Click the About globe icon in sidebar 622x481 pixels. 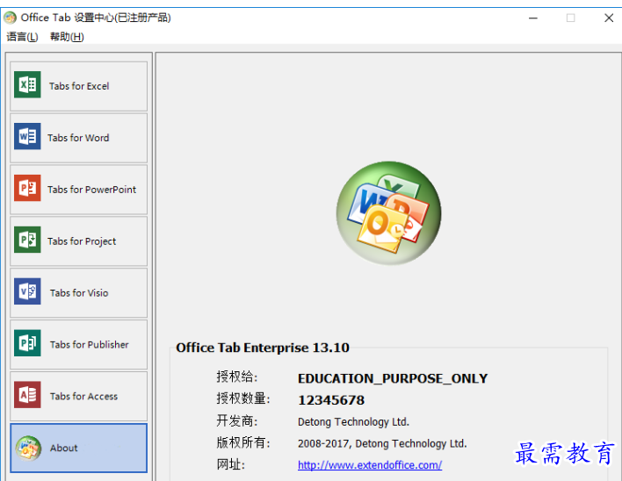click(x=28, y=449)
